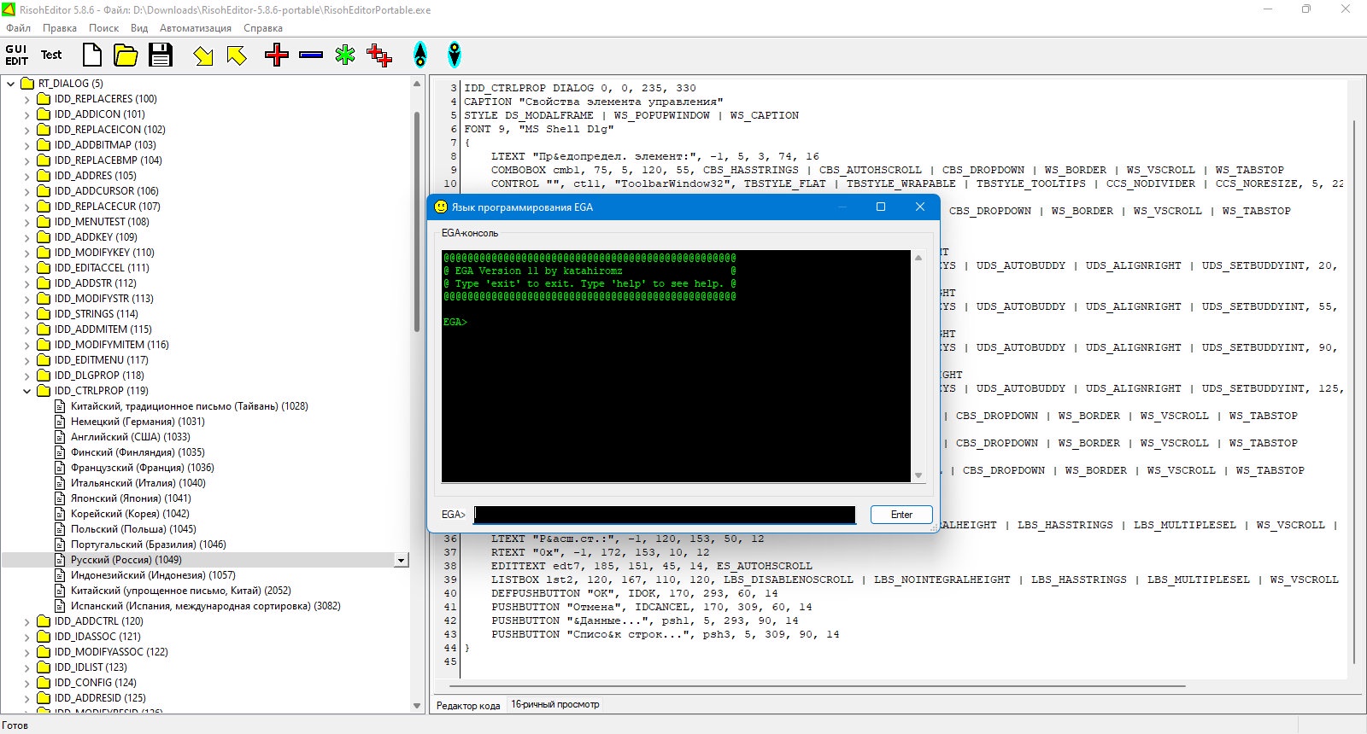This screenshot has width=1367, height=734.
Task: Click the red plus add icon
Action: 277,55
